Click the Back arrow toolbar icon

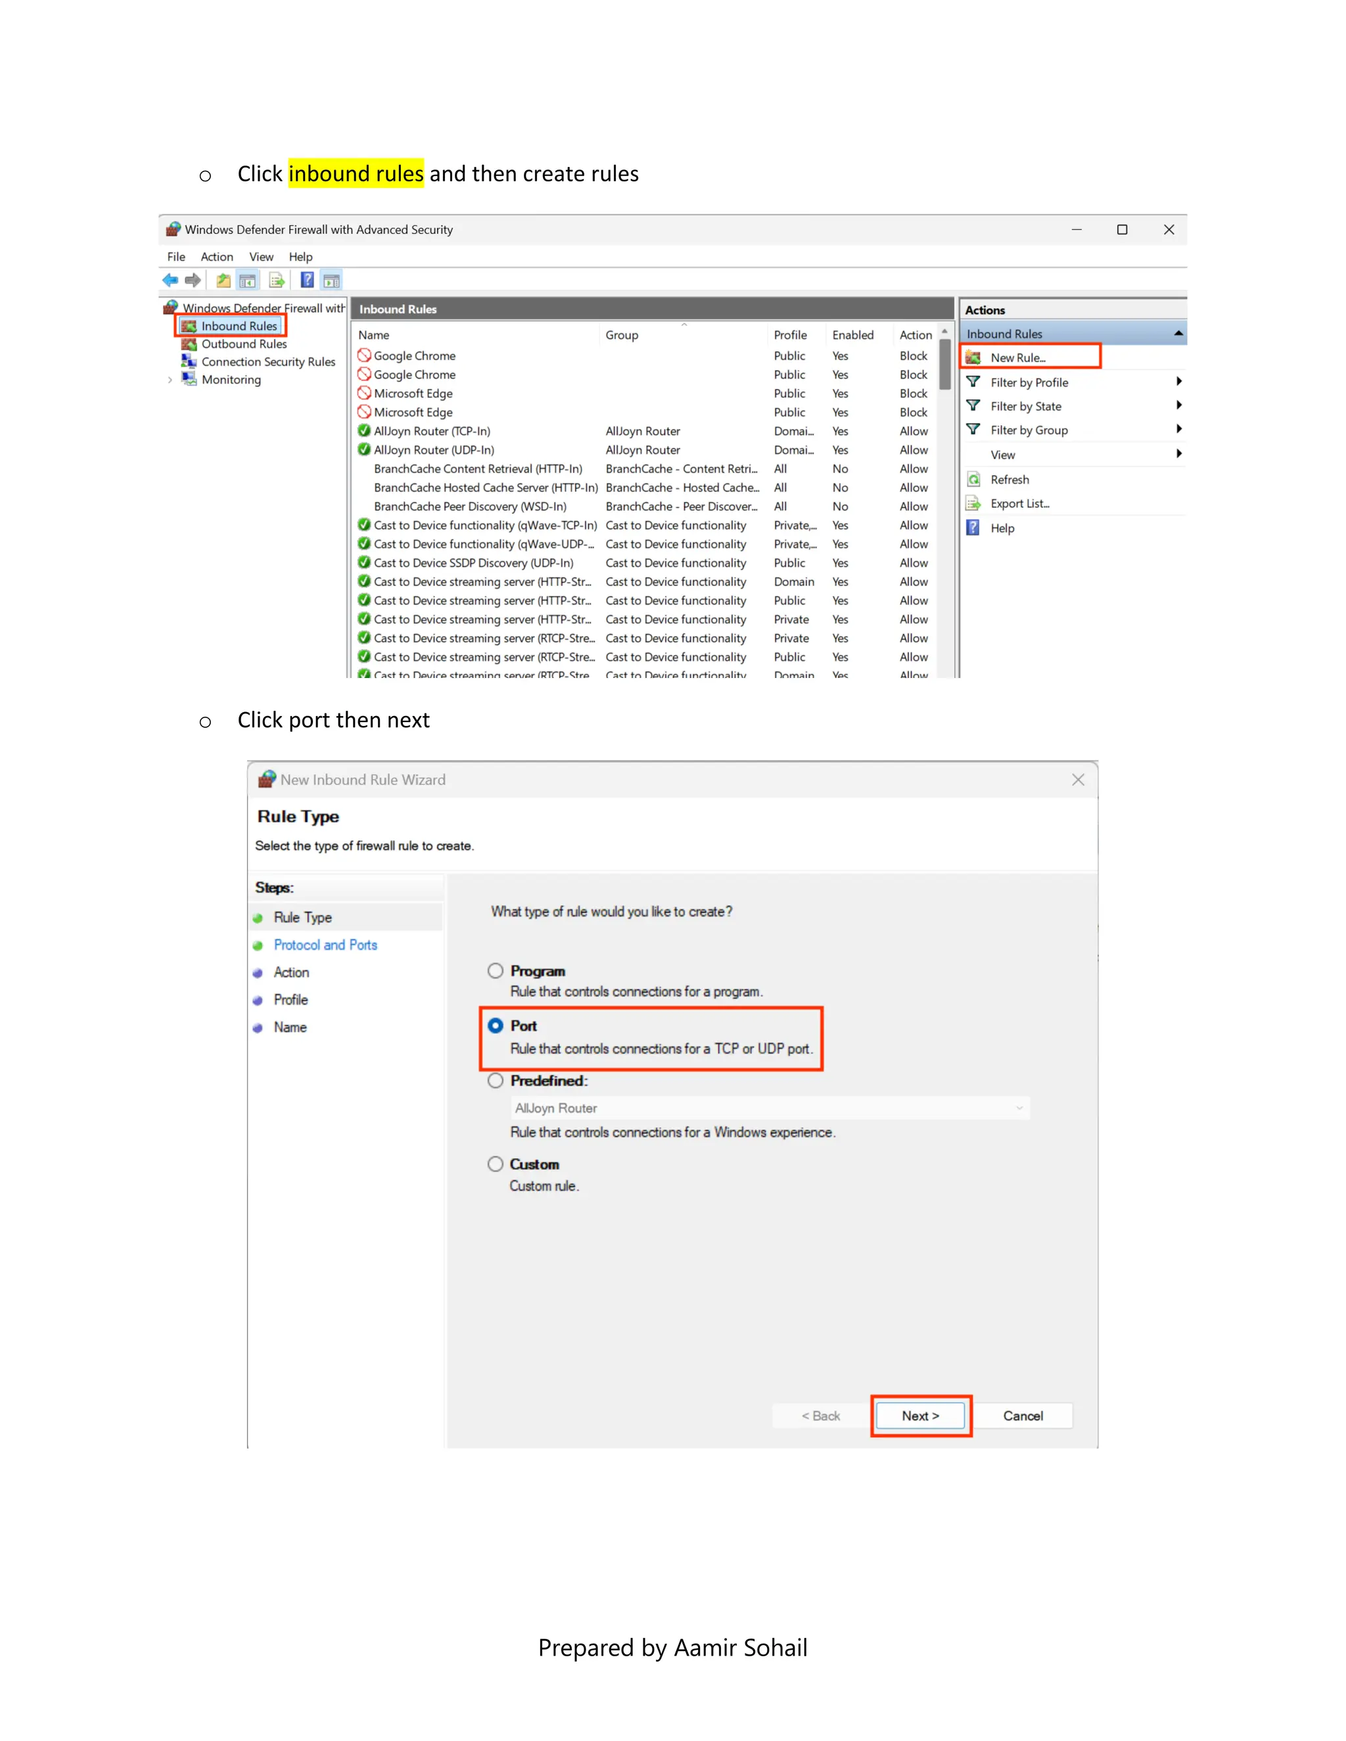click(x=170, y=280)
